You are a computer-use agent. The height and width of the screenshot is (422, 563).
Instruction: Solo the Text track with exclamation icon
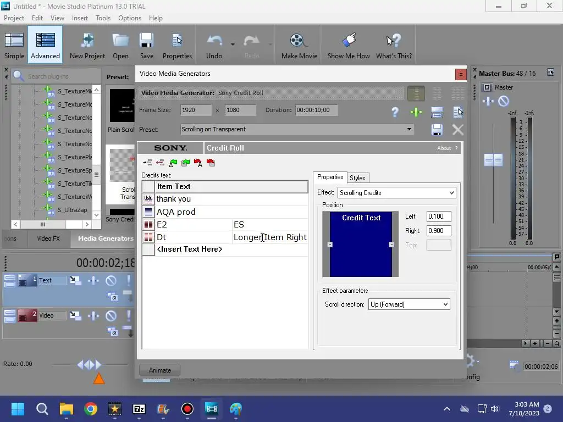coord(129,280)
